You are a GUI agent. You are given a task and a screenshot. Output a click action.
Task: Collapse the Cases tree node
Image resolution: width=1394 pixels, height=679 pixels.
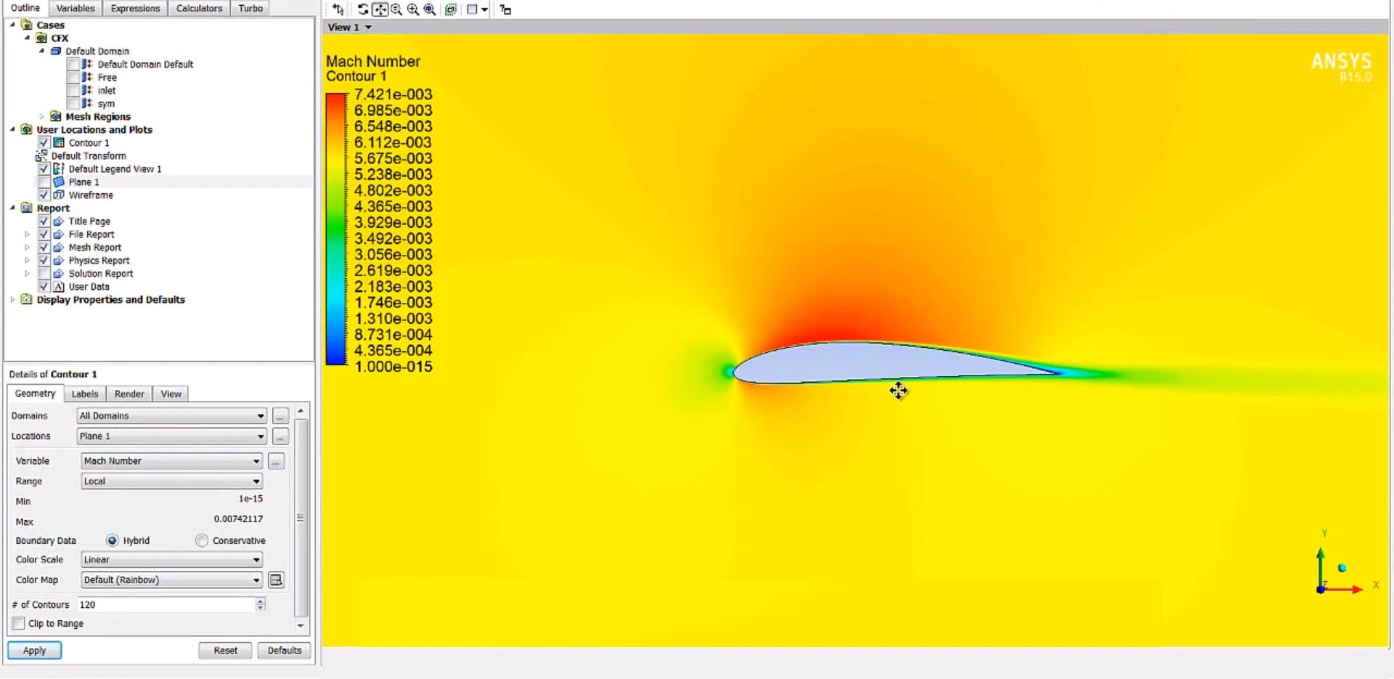[x=12, y=25]
